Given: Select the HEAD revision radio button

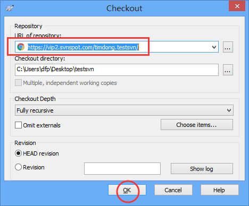Looking at the screenshot, I should [x=18, y=153].
